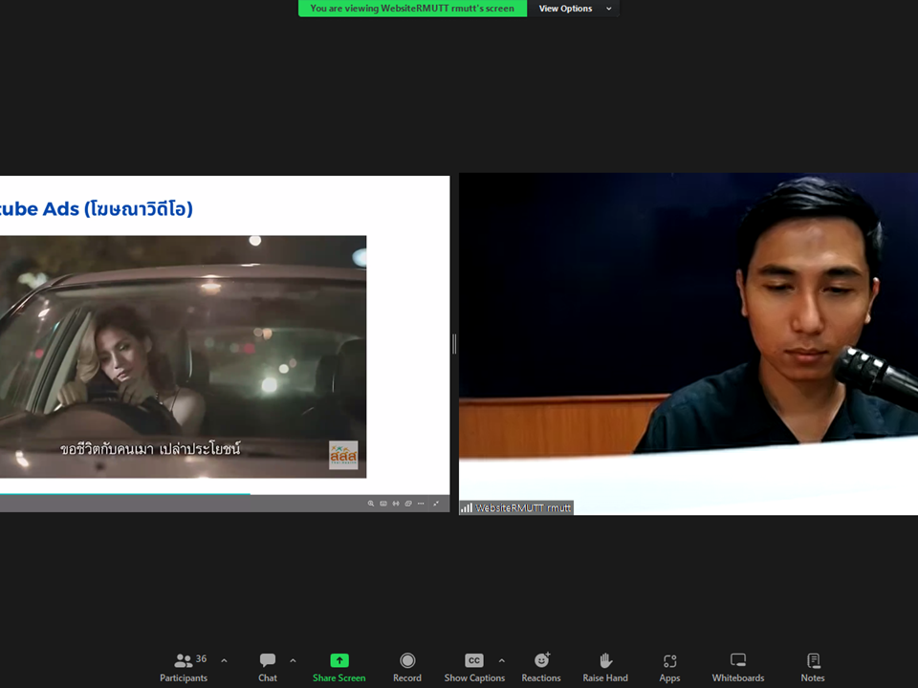Expand the Show Captions options arrow
Screen dimensions: 918x688
(502, 661)
